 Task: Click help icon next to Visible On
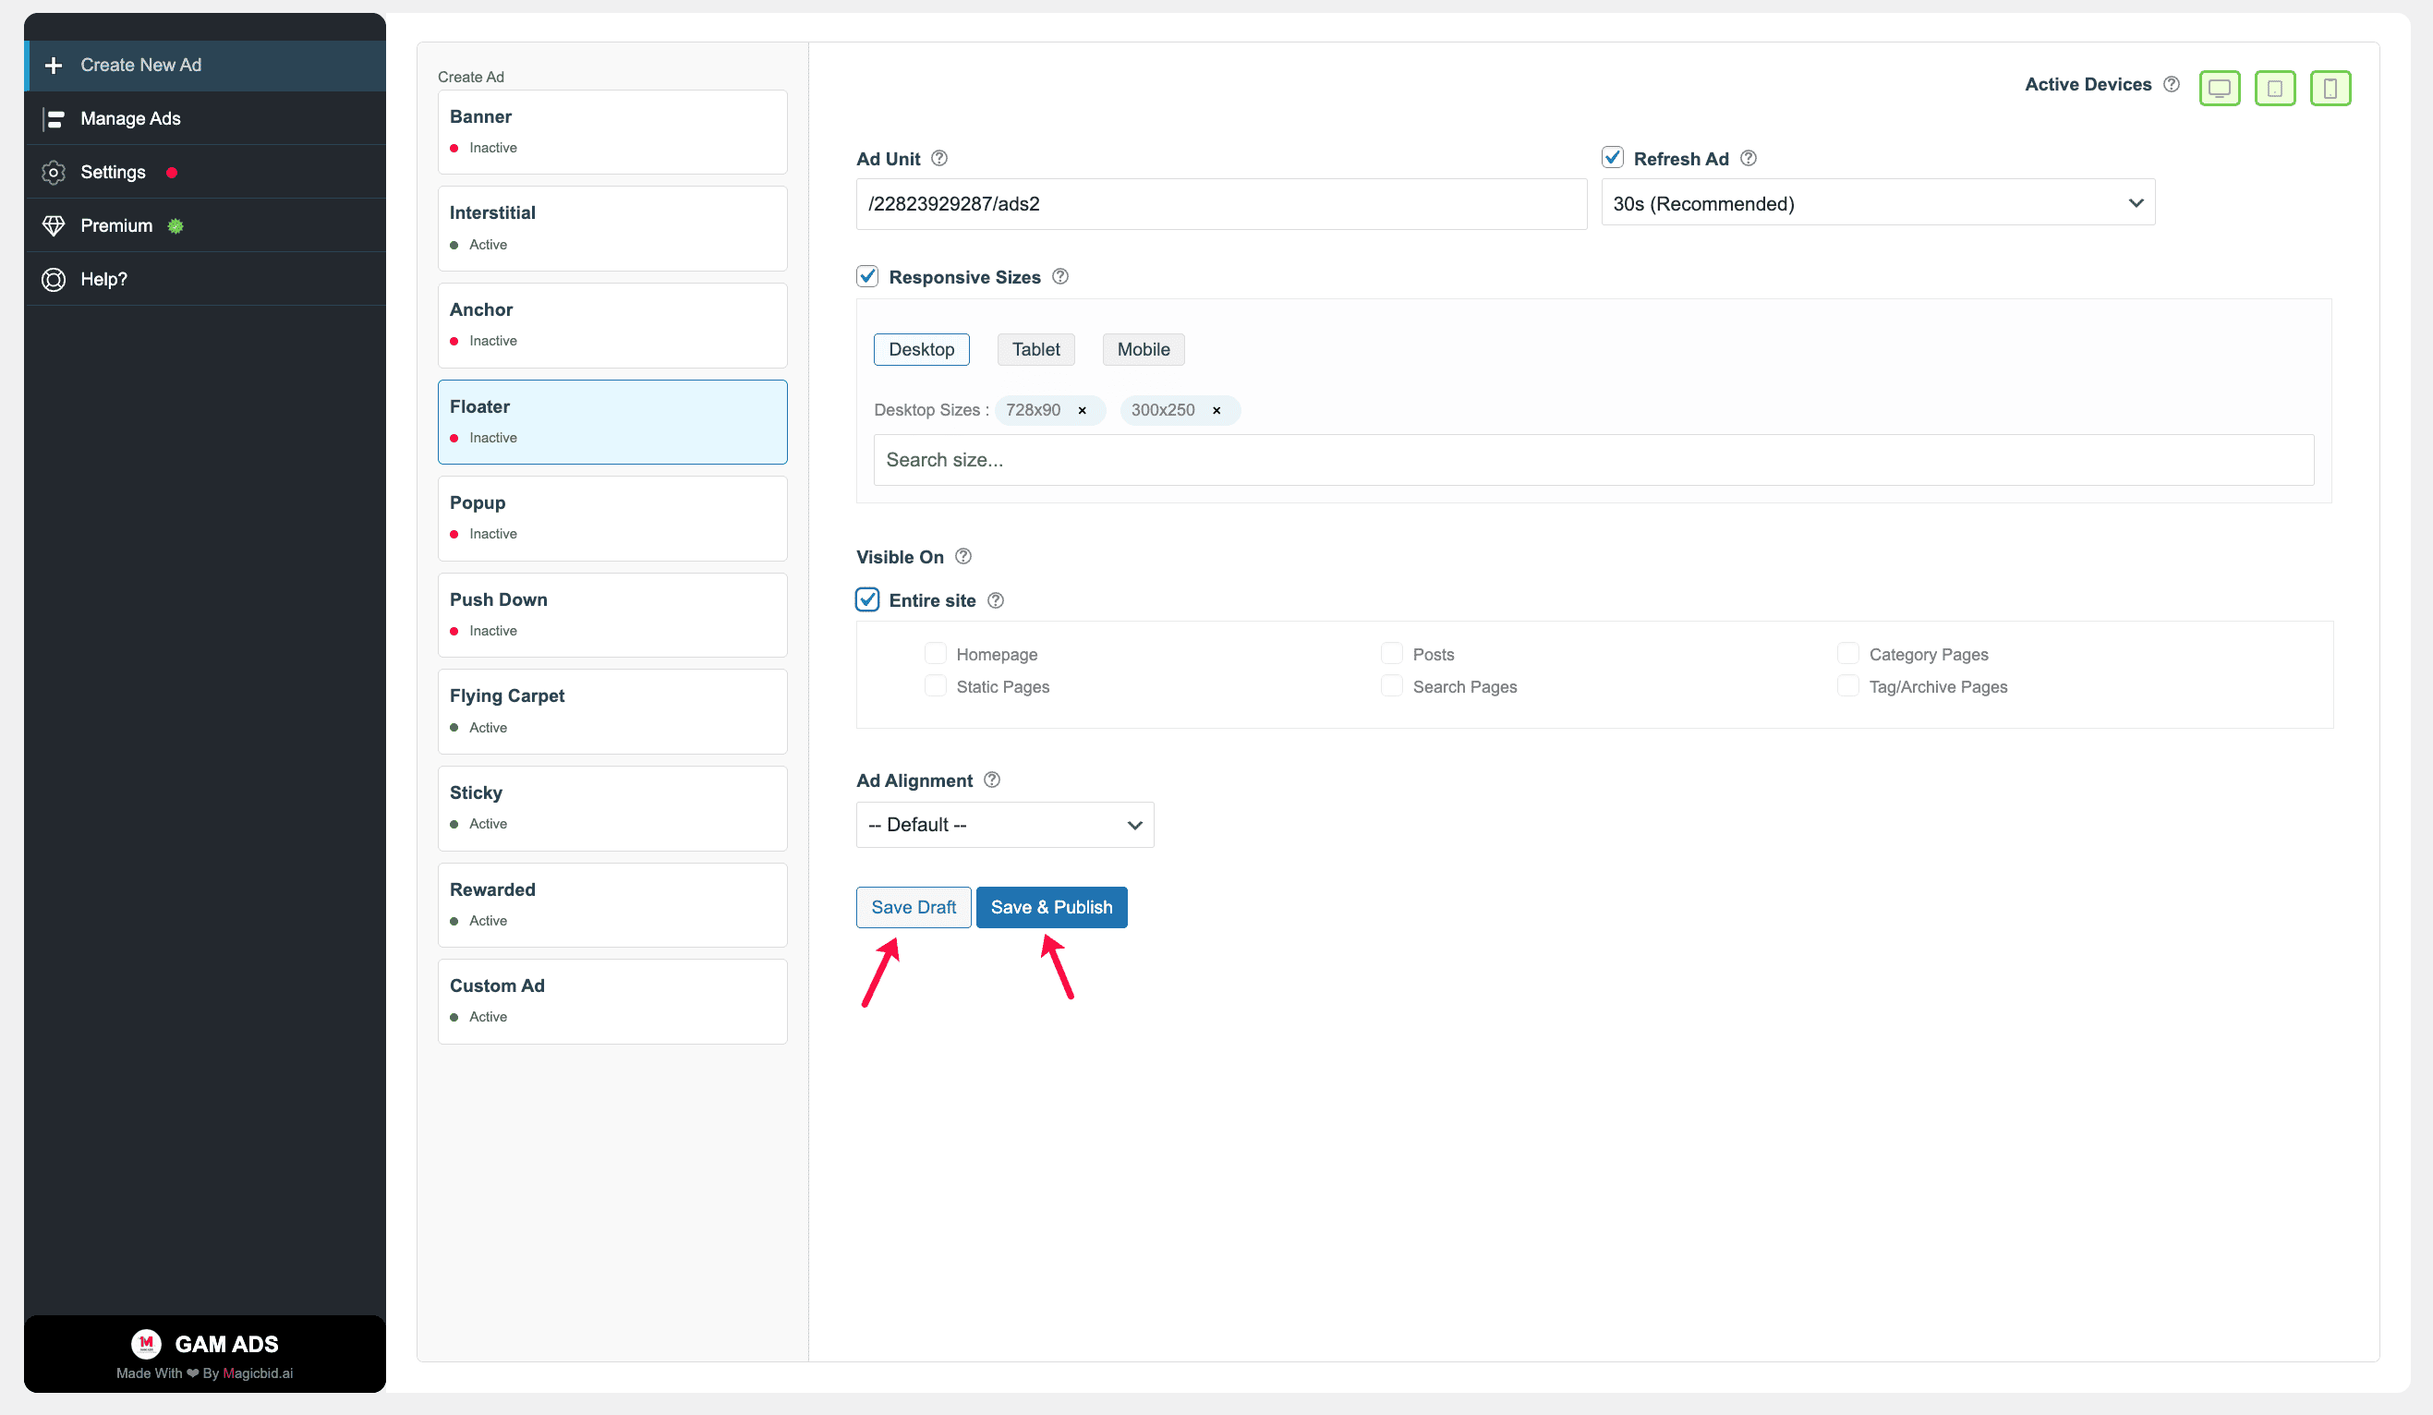coord(963,557)
